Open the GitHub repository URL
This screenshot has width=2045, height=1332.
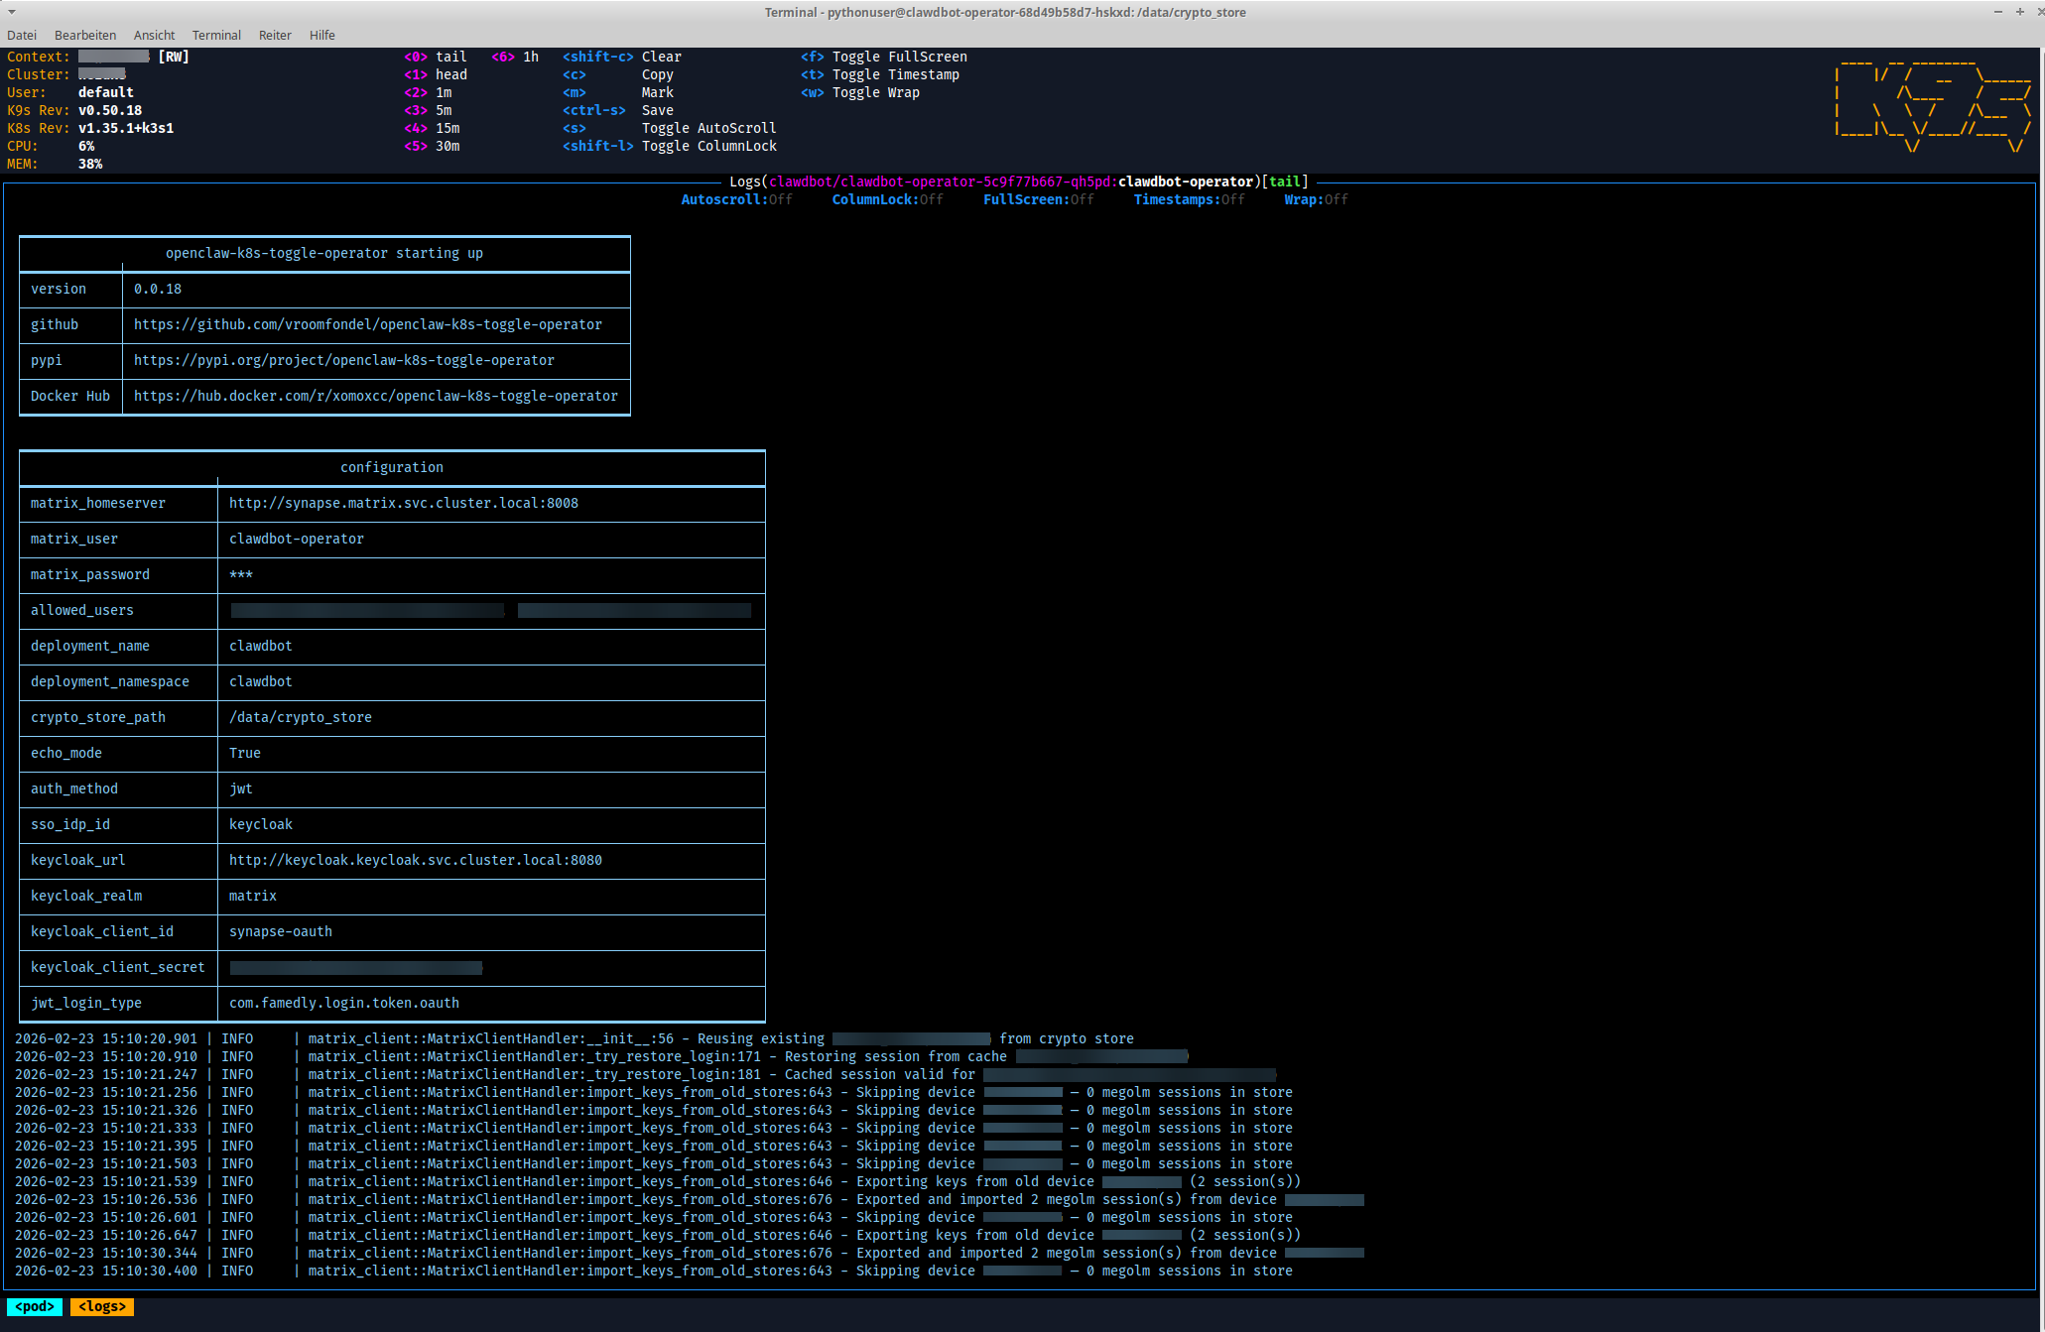367,324
